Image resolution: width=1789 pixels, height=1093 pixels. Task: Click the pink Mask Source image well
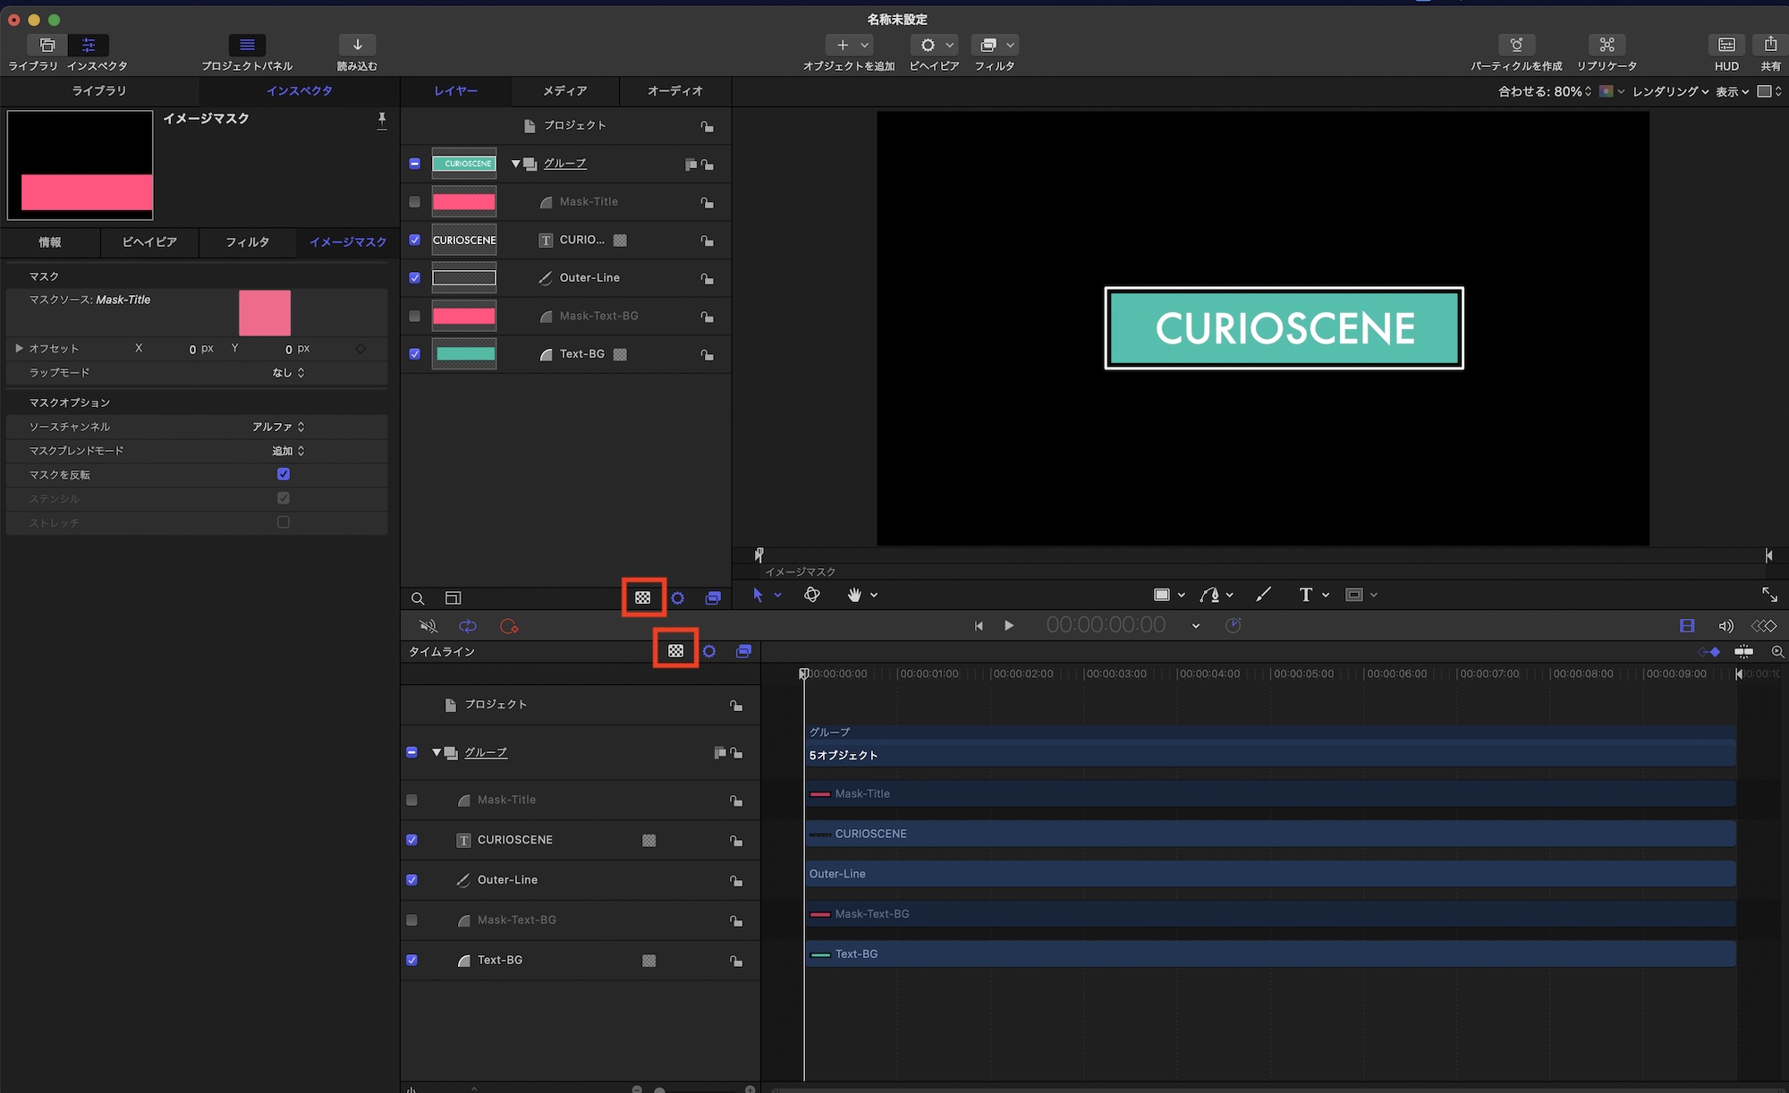(265, 312)
